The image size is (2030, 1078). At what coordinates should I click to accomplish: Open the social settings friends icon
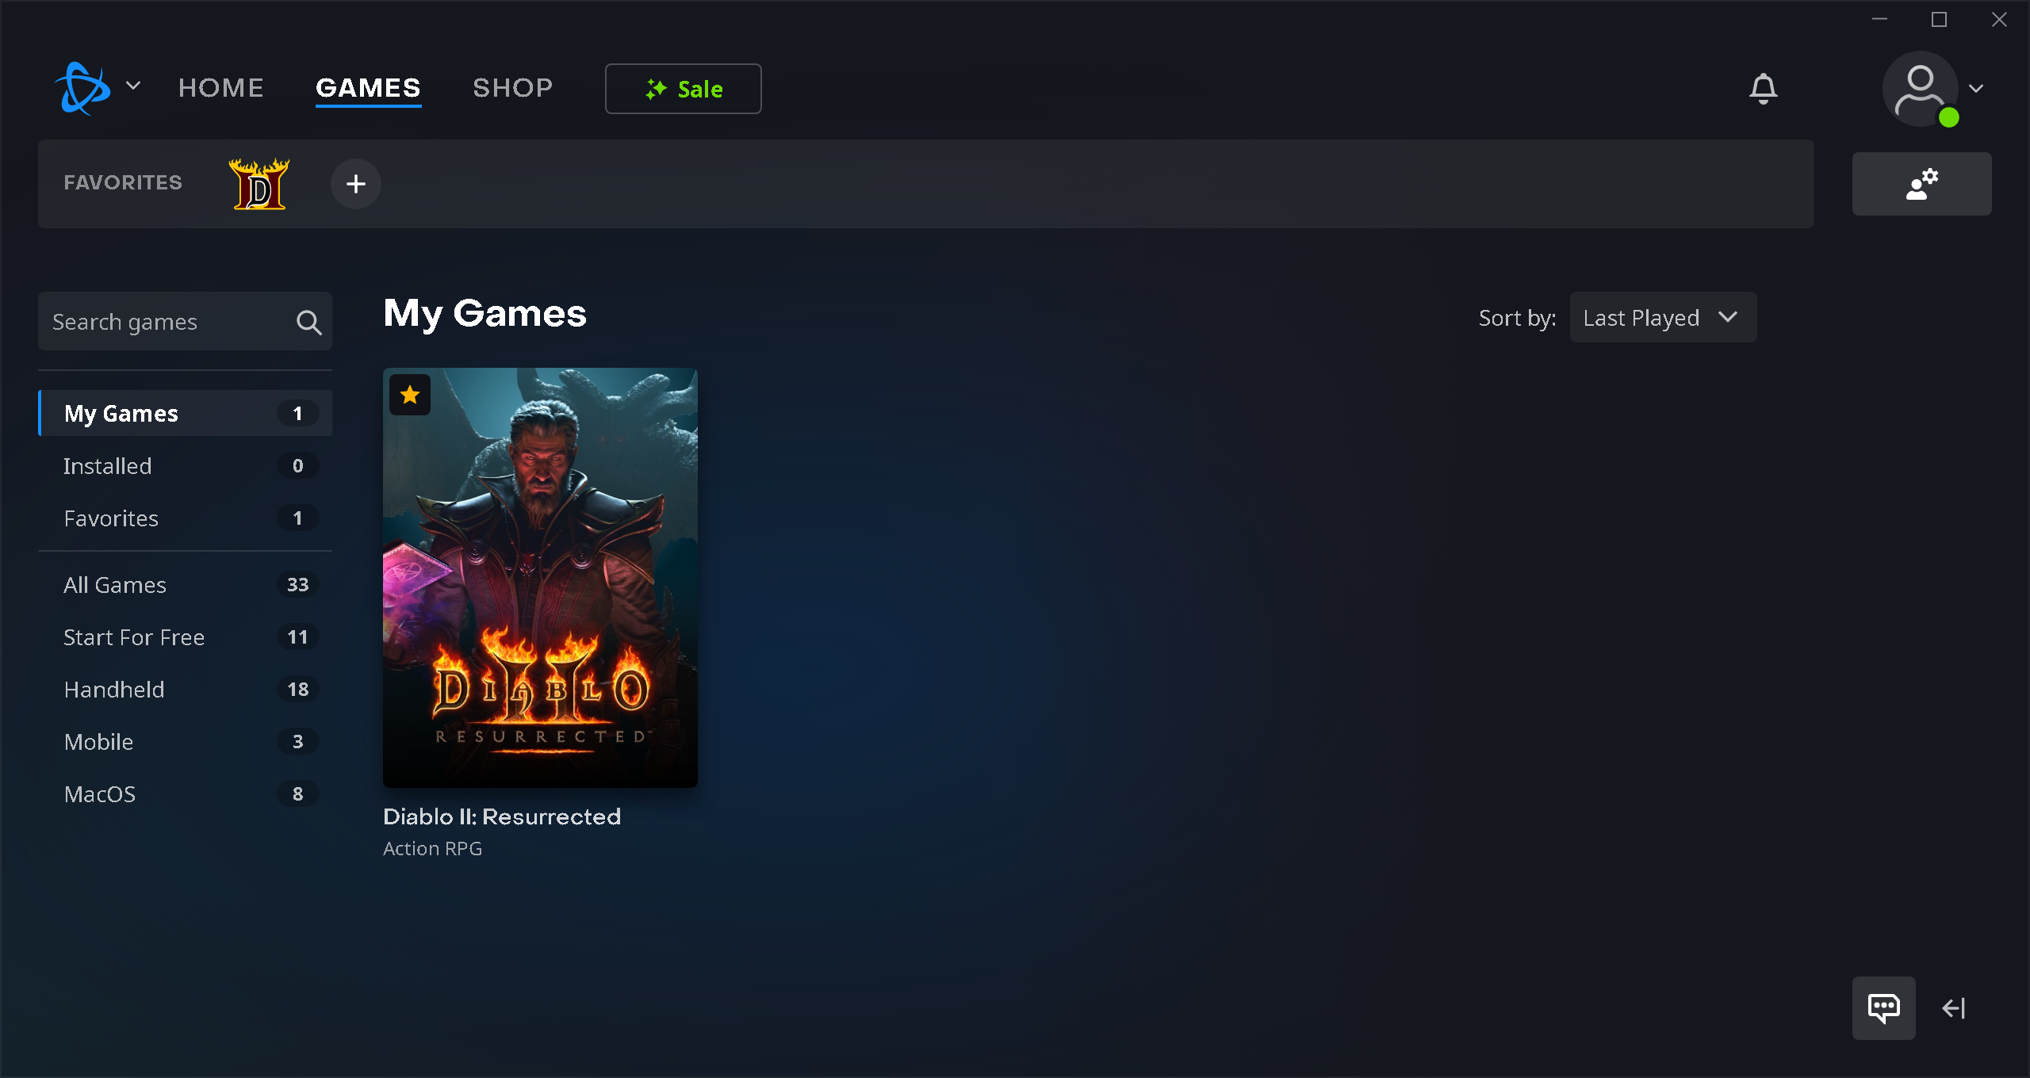click(x=1921, y=184)
